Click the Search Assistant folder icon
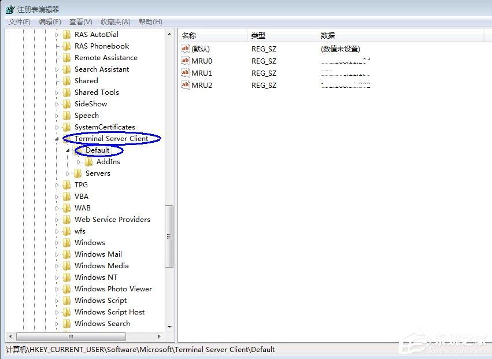Image resolution: width=492 pixels, height=359 pixels. 66,69
